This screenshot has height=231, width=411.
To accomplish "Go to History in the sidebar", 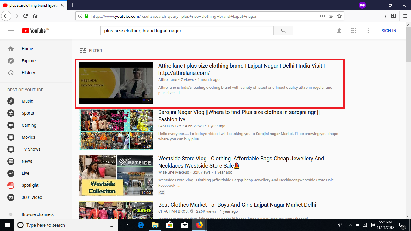I will (x=28, y=73).
